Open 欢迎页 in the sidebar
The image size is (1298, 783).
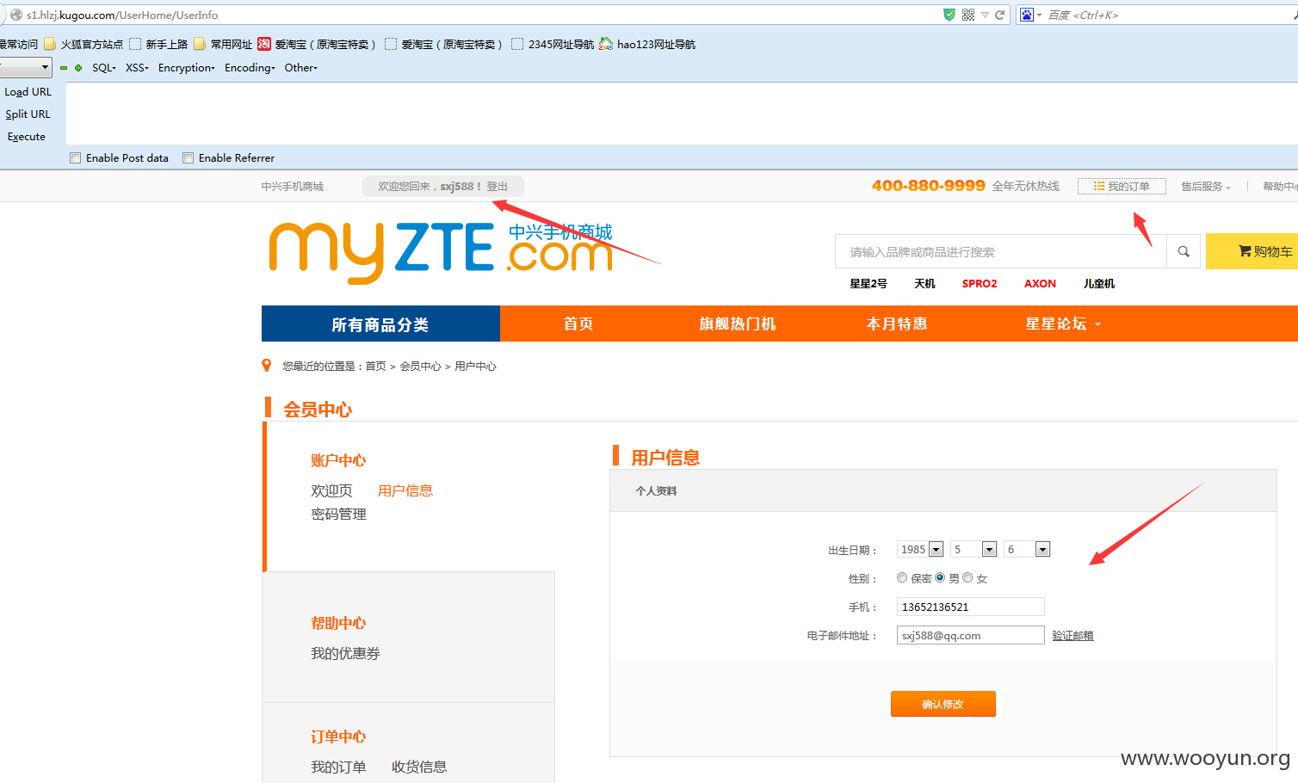click(331, 491)
